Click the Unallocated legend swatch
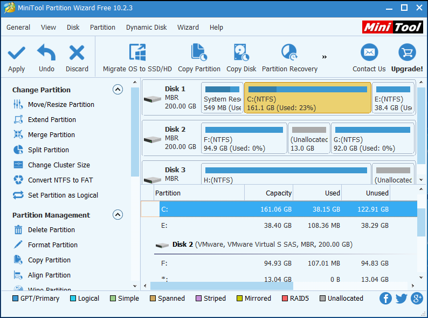This screenshot has height=318, width=428. click(x=322, y=299)
